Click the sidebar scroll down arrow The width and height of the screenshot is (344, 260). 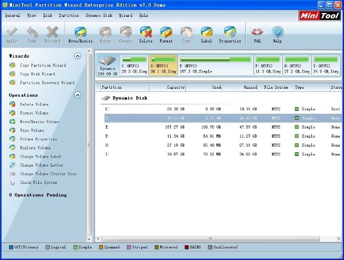pos(89,240)
